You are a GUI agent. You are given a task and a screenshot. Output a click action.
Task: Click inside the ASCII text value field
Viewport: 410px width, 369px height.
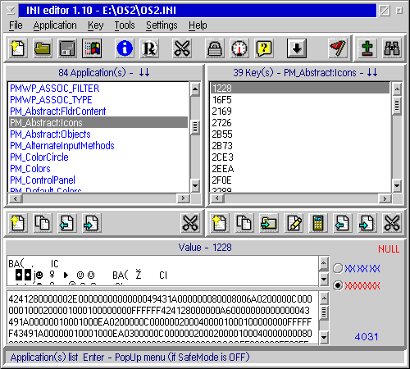(x=162, y=271)
